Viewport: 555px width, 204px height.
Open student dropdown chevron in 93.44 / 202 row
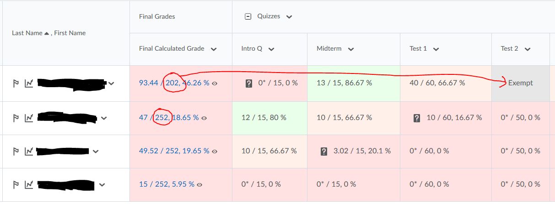[112, 84]
